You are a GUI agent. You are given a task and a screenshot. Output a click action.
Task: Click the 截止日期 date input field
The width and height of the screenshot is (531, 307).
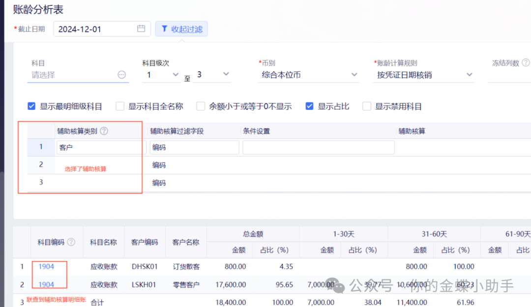(93, 29)
